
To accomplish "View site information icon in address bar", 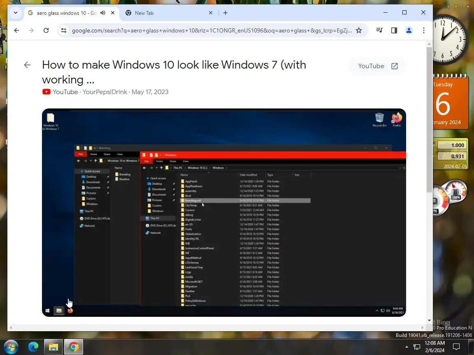I will point(64,30).
